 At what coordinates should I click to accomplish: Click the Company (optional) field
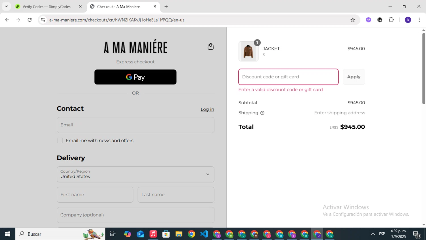tap(135, 215)
